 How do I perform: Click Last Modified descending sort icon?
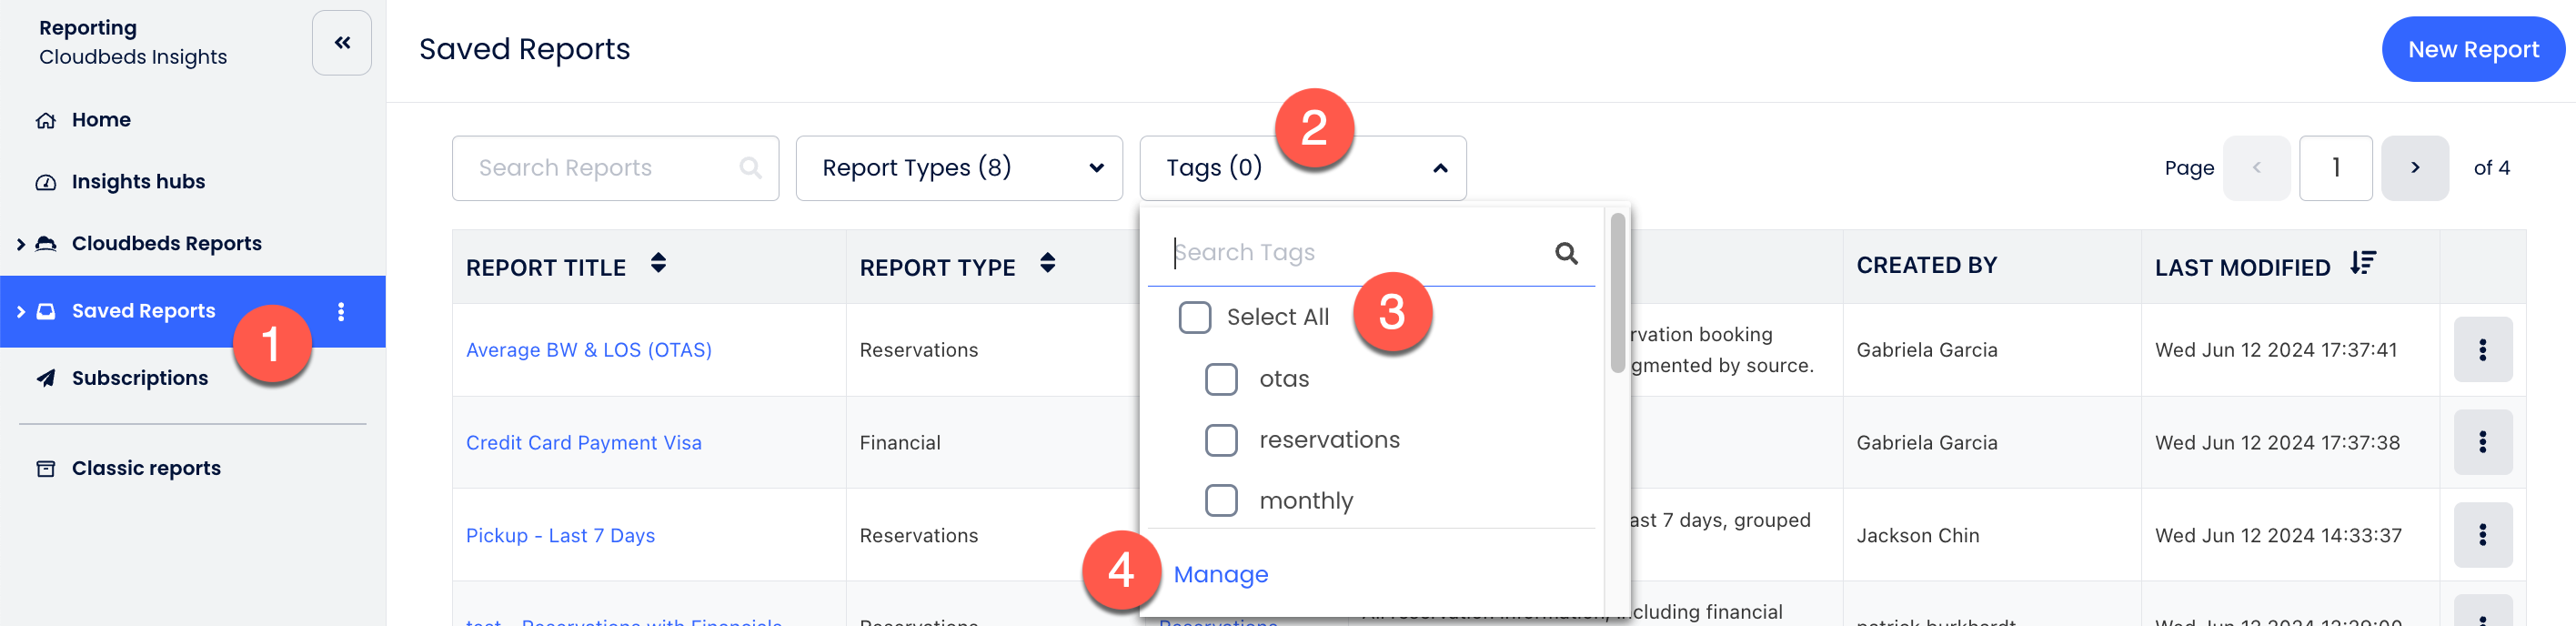(2362, 263)
